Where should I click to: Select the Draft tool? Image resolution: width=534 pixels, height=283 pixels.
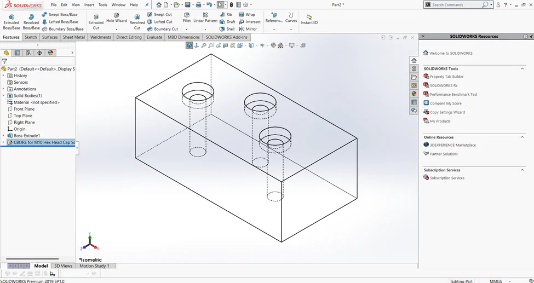coord(227,22)
